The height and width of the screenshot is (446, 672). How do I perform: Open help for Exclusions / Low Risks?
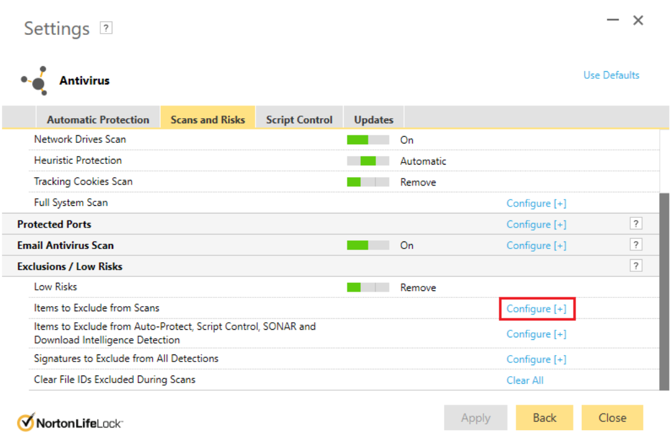coord(636,266)
